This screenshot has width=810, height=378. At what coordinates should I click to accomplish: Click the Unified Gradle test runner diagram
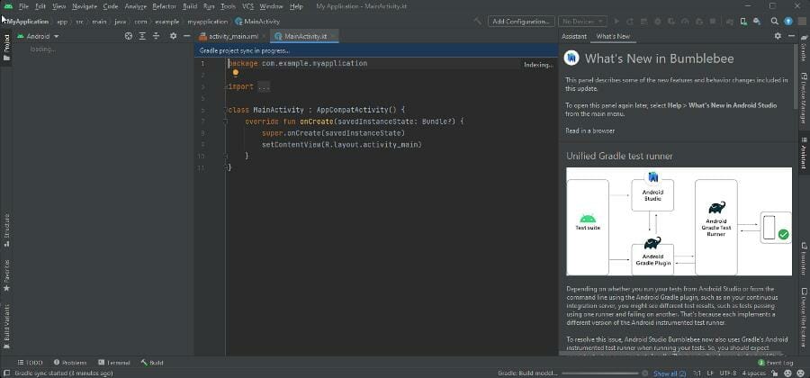point(679,221)
